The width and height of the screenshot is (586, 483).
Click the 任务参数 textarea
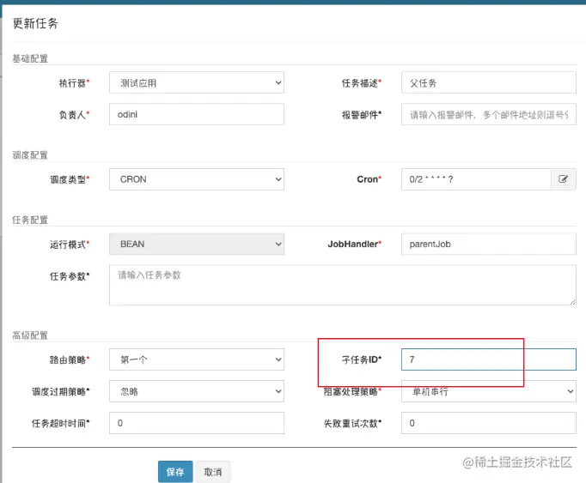click(x=343, y=285)
